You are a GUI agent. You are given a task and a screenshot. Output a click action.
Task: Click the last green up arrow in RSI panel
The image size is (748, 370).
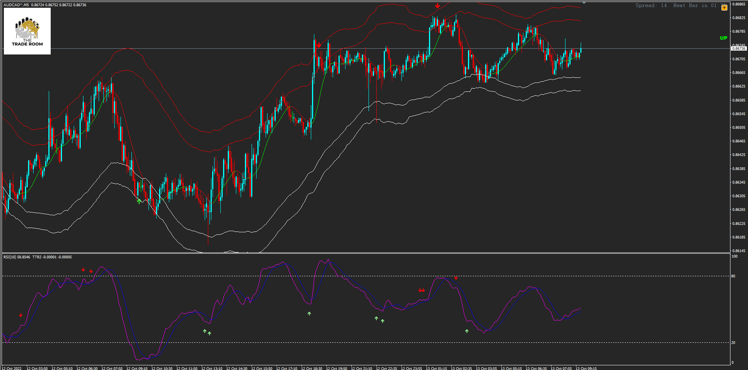(x=467, y=331)
